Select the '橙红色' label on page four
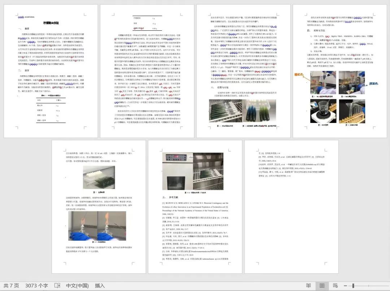390x291 pixels. [299, 74]
